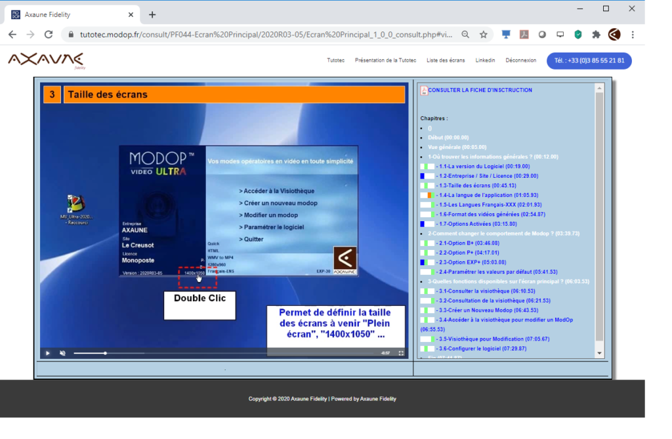Jump to 2.3-Option EXP+ chapter

pos(471,262)
